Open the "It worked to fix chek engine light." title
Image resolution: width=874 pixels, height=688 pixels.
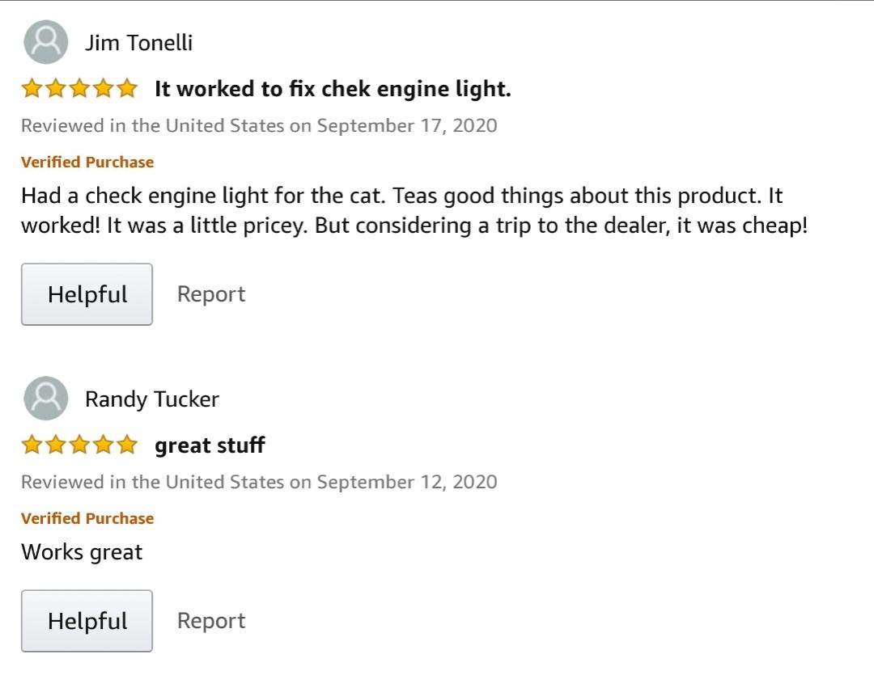tap(333, 89)
